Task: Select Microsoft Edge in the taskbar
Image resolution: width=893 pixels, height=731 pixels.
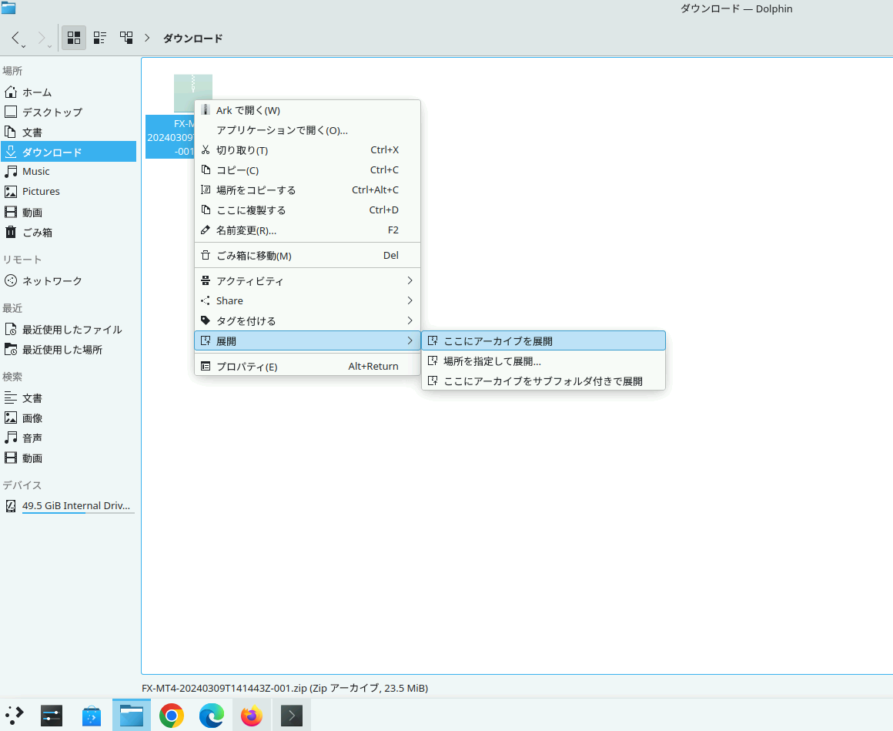Action: click(211, 715)
